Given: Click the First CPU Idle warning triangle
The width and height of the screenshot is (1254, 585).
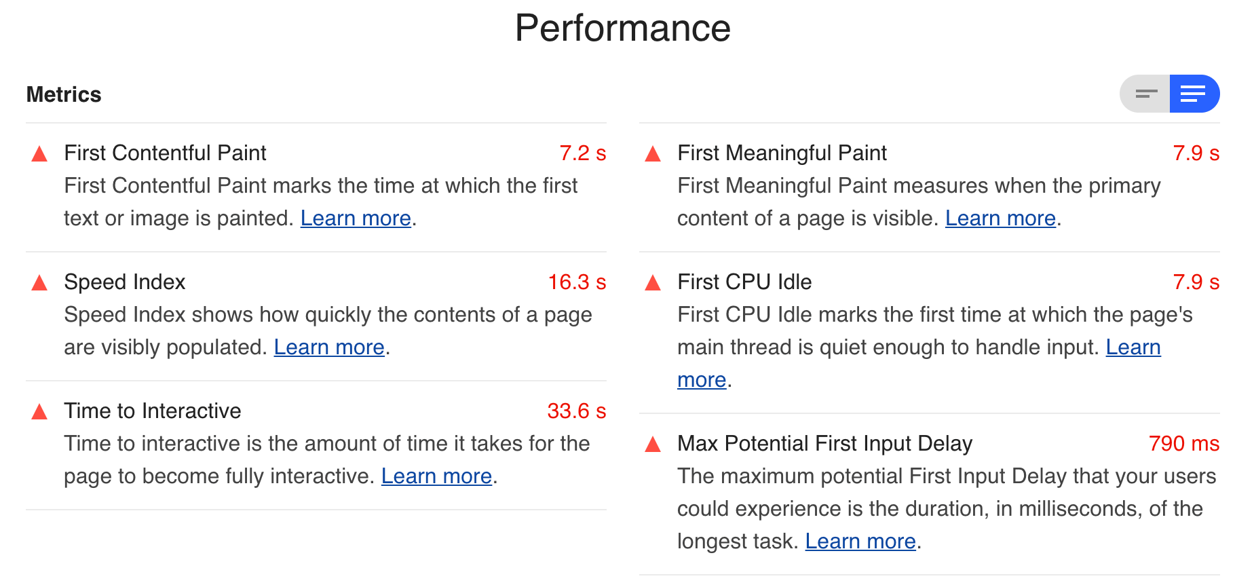Looking at the screenshot, I should coord(653,283).
